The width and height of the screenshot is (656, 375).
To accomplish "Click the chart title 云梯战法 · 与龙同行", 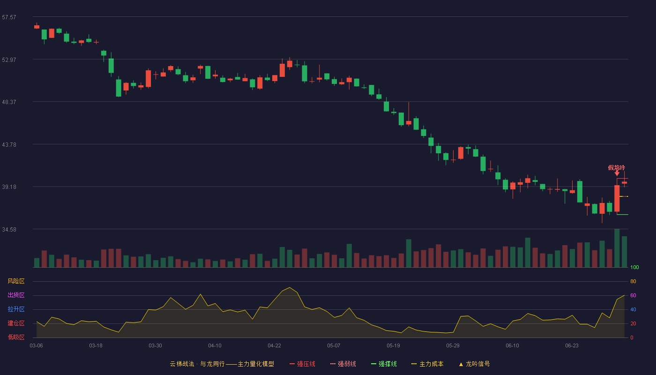I will click(197, 364).
